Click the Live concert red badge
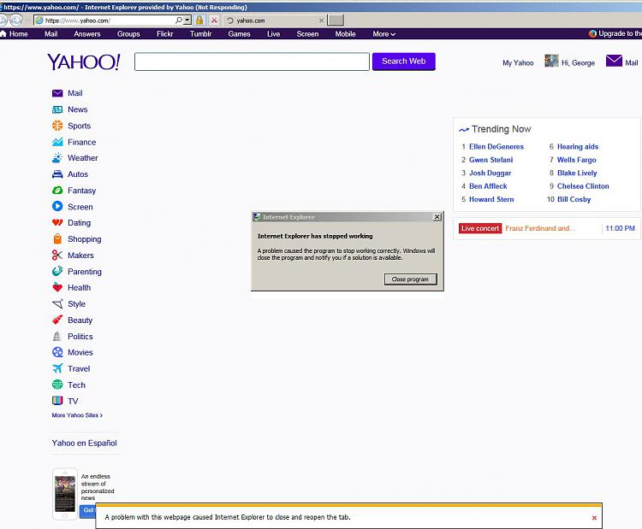This screenshot has height=529, width=642. click(x=480, y=228)
